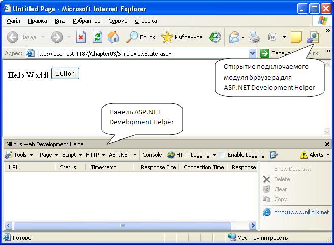Click the Forward arrow icon

57,37
